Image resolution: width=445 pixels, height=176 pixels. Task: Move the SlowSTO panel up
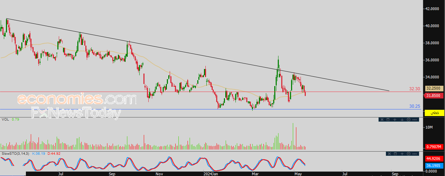[402, 154]
